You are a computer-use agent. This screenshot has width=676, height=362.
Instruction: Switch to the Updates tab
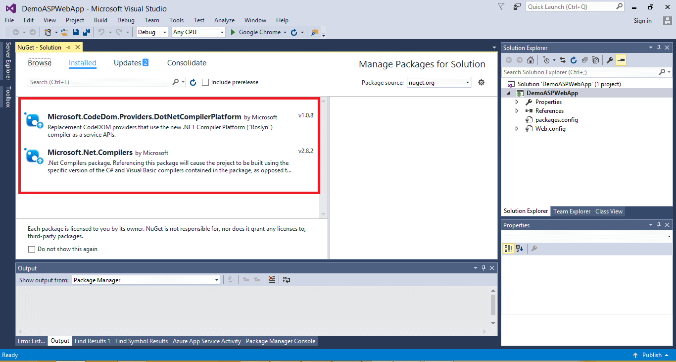point(131,63)
